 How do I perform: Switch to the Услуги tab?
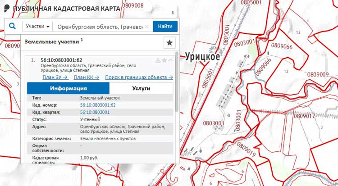pyautogui.click(x=141, y=88)
